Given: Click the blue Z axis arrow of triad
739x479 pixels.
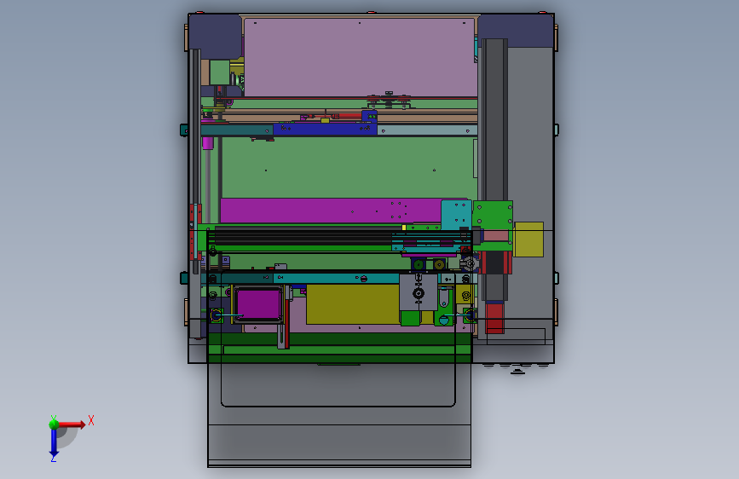Looking at the screenshot, I should [54, 443].
